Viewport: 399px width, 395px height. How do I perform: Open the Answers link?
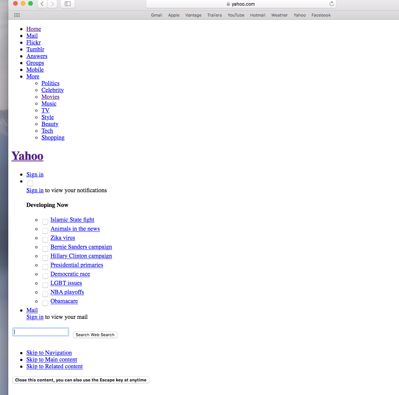click(x=37, y=56)
